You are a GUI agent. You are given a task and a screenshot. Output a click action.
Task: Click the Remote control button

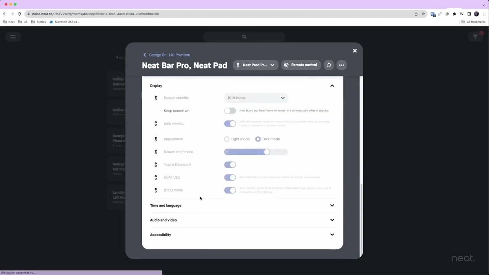(301, 65)
